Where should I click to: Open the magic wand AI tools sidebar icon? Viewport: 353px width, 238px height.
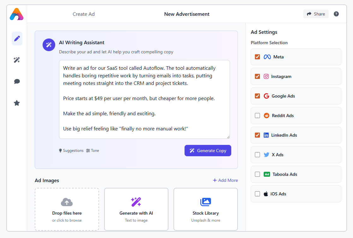tap(17, 60)
